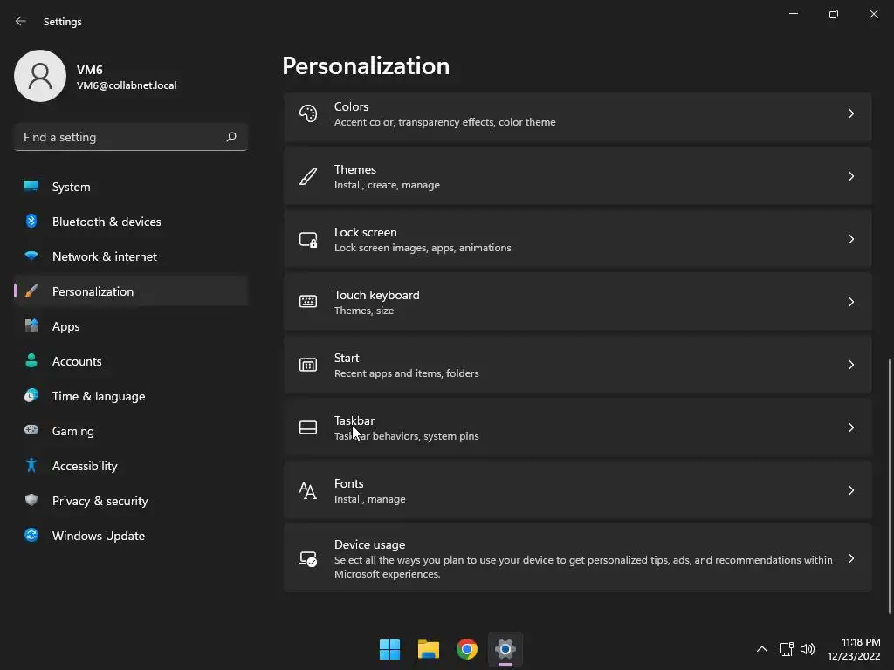Viewport: 894px width, 670px height.
Task: Click the Colors palette icon
Action: (x=308, y=113)
